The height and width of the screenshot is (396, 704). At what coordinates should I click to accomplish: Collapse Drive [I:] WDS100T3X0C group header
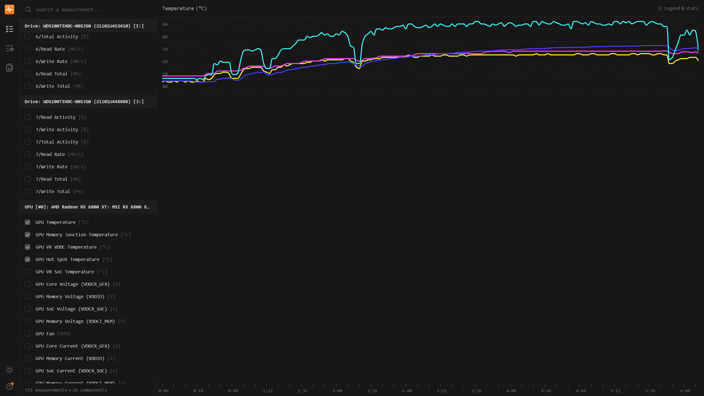coord(84,26)
